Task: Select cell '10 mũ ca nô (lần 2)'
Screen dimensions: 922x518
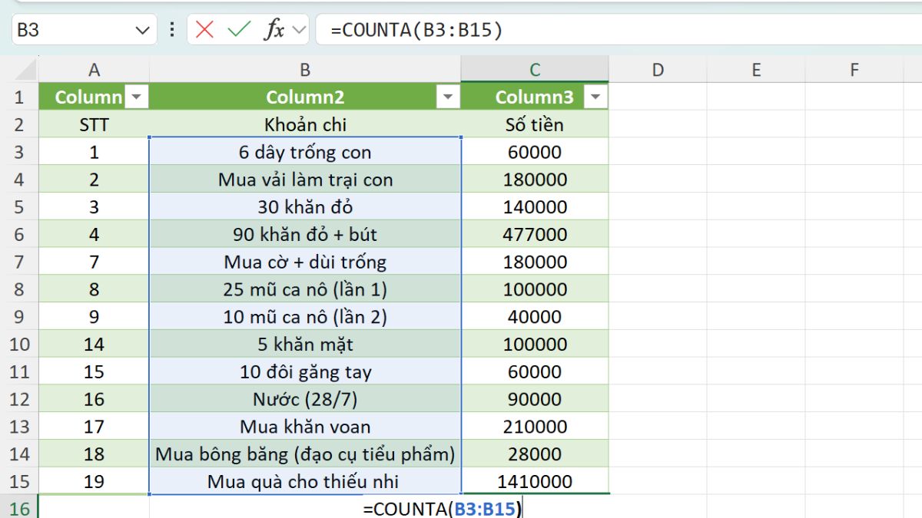Action: coord(305,316)
